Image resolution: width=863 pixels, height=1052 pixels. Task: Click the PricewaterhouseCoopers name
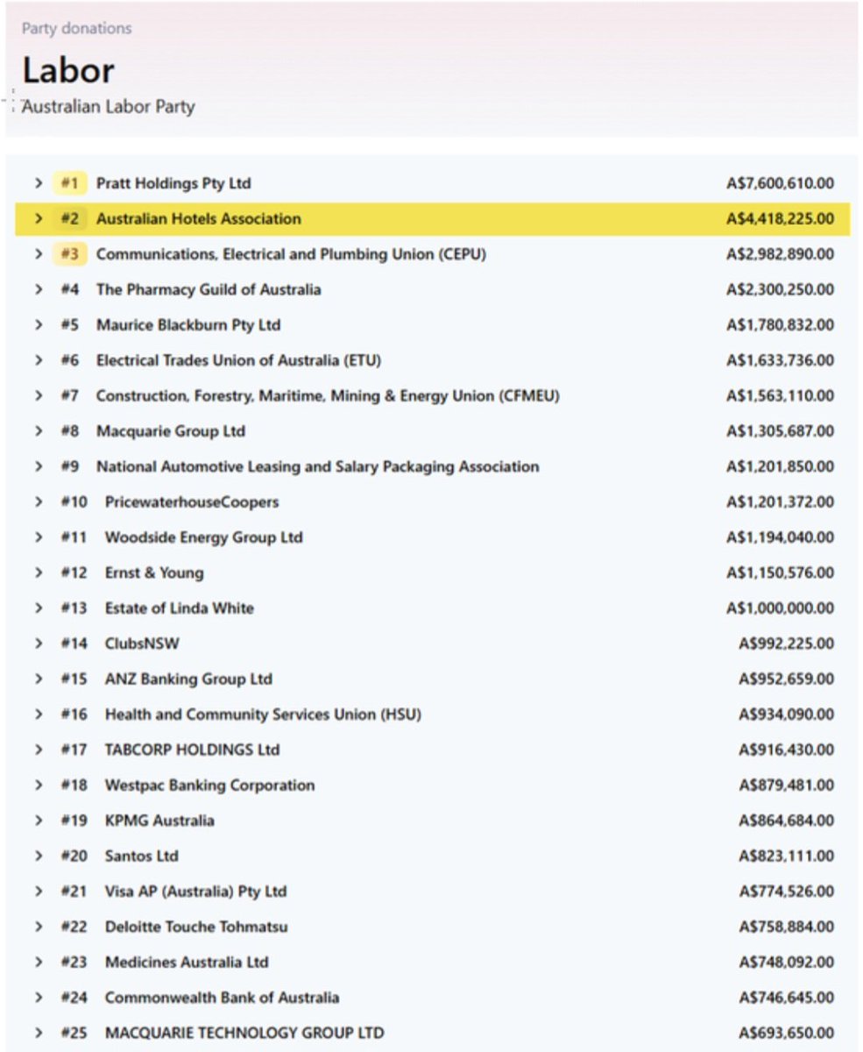click(192, 501)
